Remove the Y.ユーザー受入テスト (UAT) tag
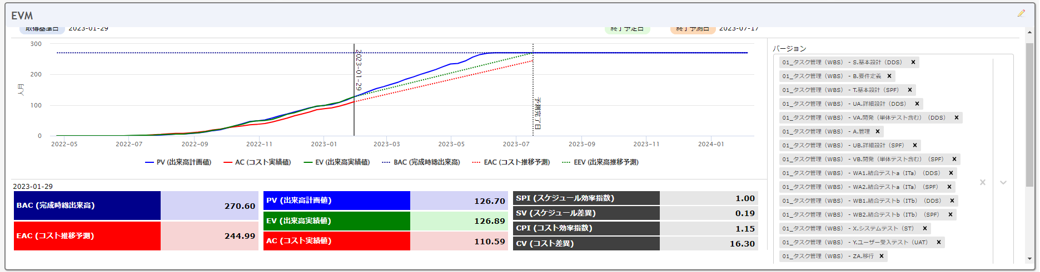The width and height of the screenshot is (1040, 272). pyautogui.click(x=938, y=242)
